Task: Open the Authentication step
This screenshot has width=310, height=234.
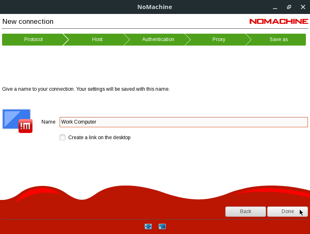Action: click(x=158, y=39)
